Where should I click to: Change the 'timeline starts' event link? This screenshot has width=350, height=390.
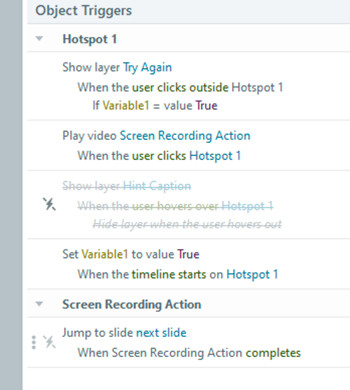pos(169,274)
